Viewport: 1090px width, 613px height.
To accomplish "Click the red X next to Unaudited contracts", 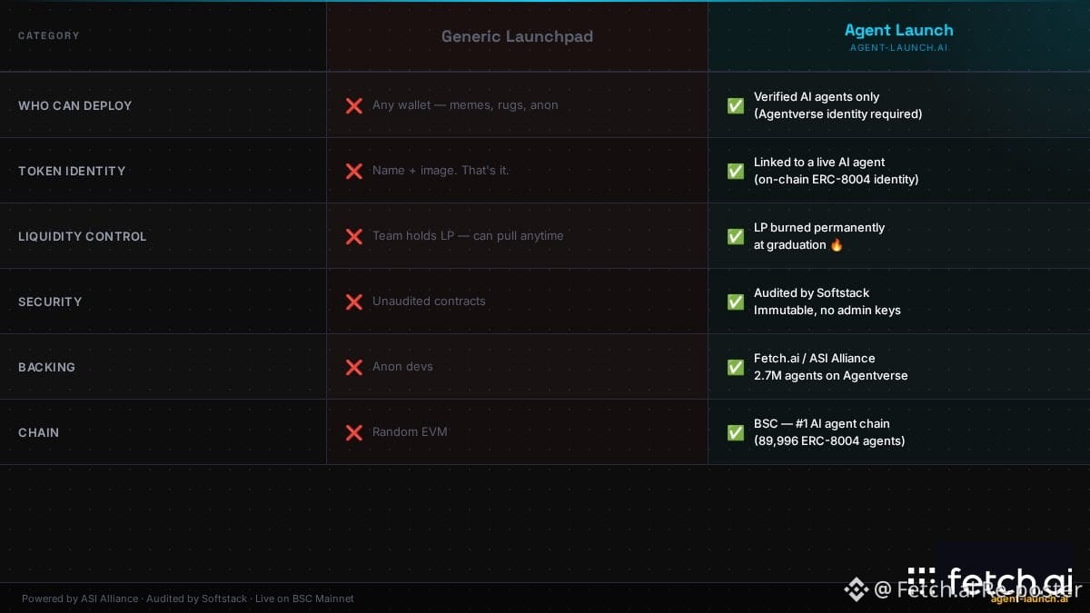I will 354,302.
